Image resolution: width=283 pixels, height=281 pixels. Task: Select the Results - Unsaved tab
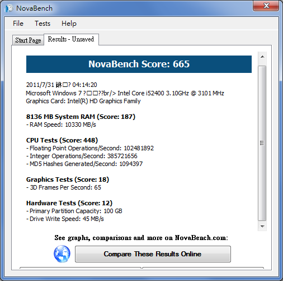point(71,39)
